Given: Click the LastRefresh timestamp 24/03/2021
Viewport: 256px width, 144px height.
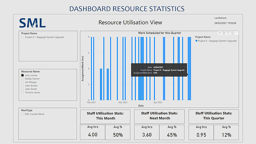Looking at the screenshot, I should [225, 23].
